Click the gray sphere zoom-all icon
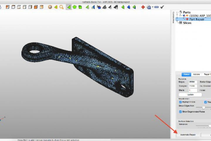 [x=50, y=7]
